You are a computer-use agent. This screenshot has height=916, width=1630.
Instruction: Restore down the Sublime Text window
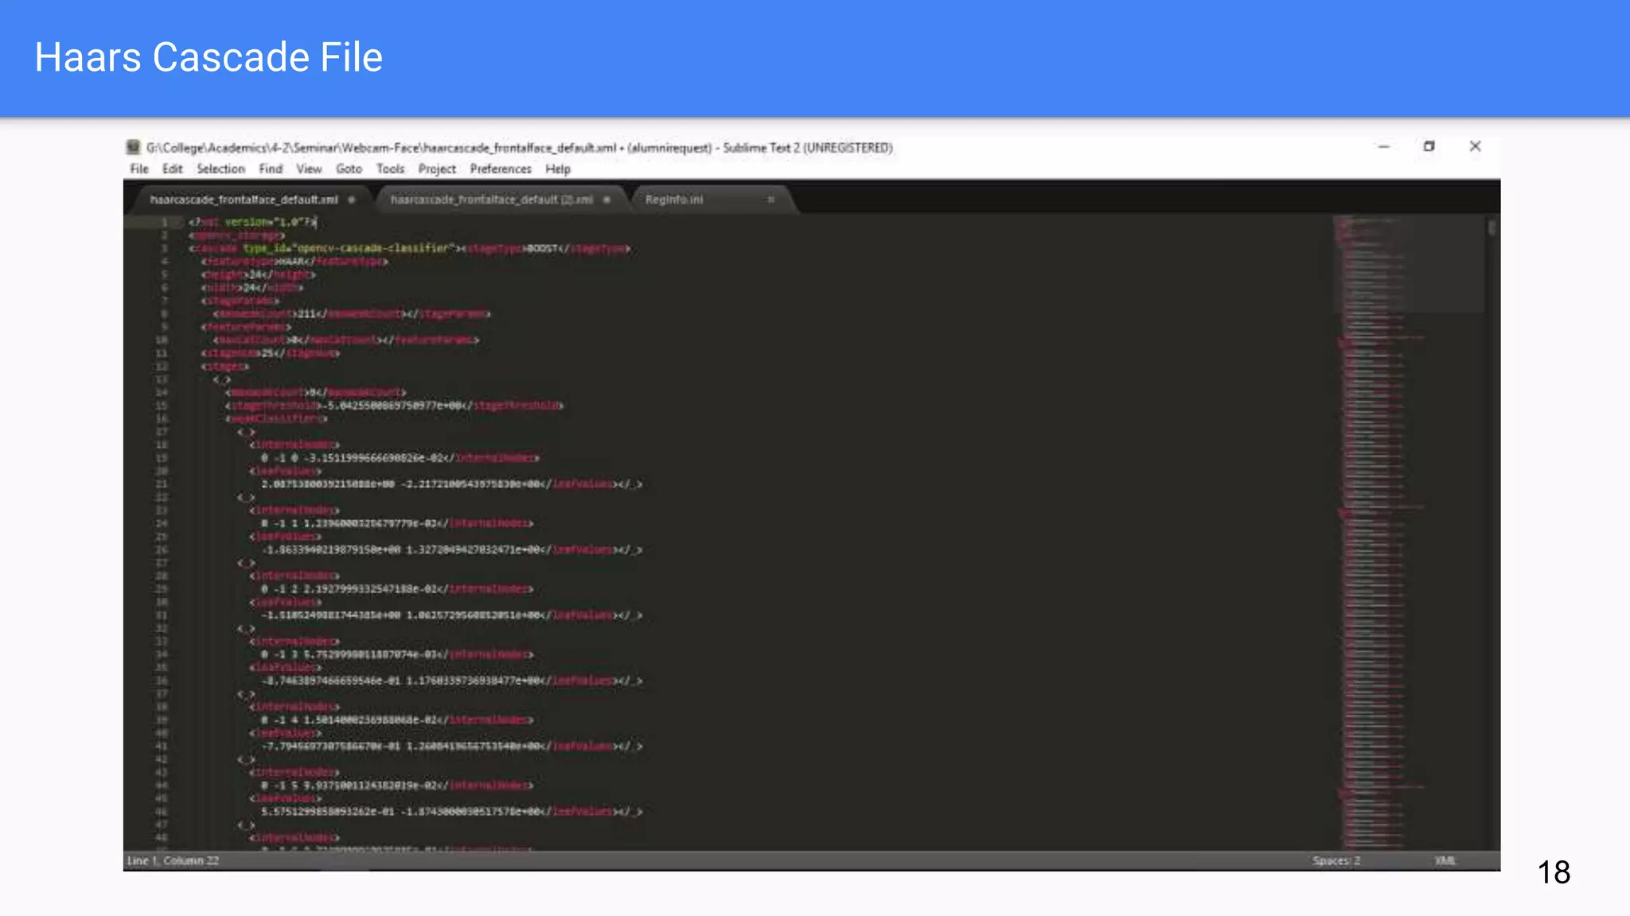[1429, 147]
